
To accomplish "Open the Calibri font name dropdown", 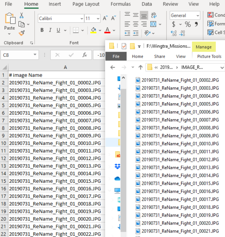I will (82, 19).
